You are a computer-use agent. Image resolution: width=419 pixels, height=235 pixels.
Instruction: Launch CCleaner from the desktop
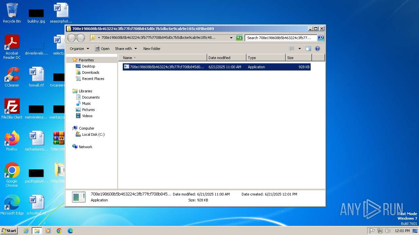pyautogui.click(x=12, y=77)
